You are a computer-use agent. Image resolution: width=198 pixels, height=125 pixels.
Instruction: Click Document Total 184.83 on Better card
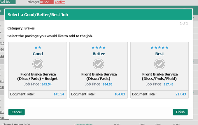120,94
